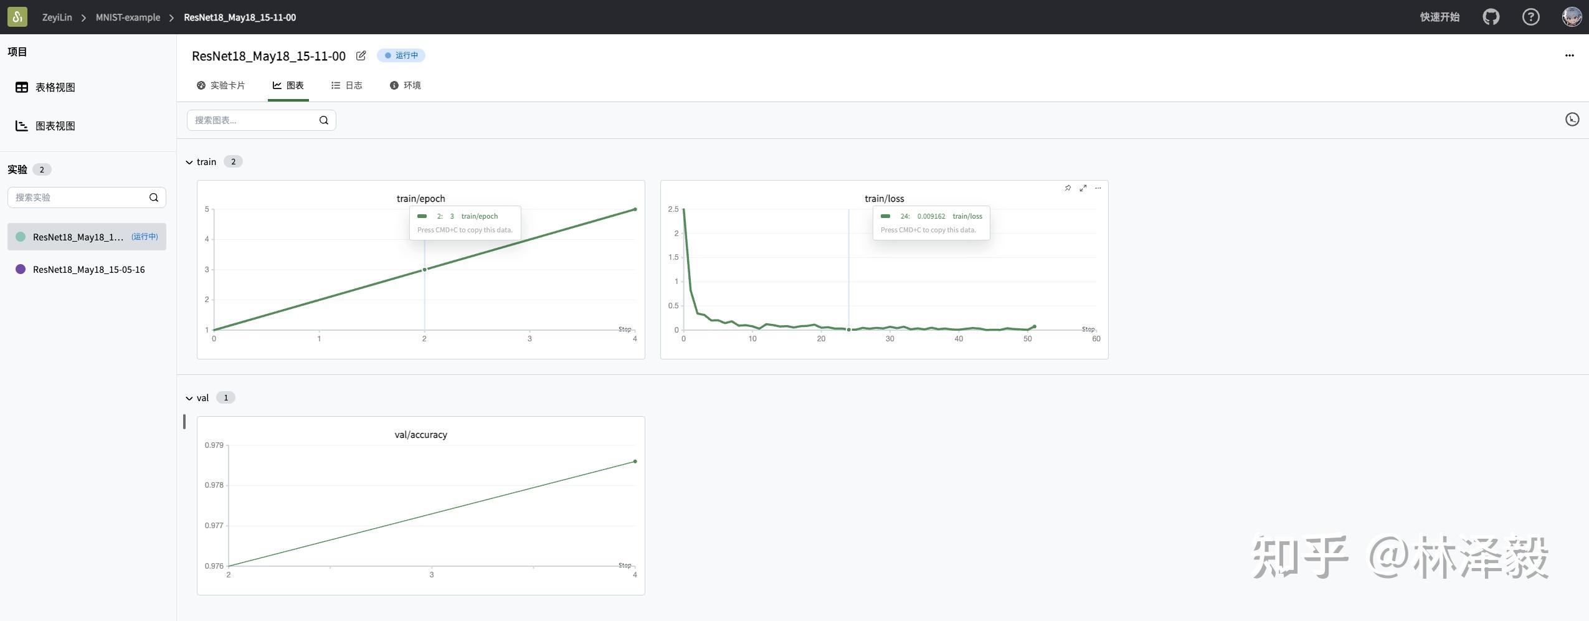Image resolution: width=1589 pixels, height=621 pixels.
Task: Collapse the val chart section
Action: pos(189,399)
